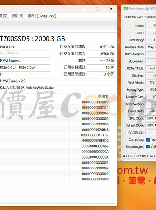Toggle the Computing OpenCL checkbox
The image size is (156, 210).
click(148, 140)
